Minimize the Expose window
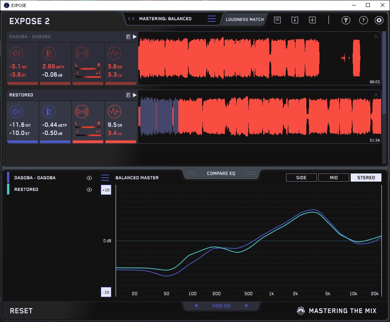390x322 pixels. click(x=354, y=5)
